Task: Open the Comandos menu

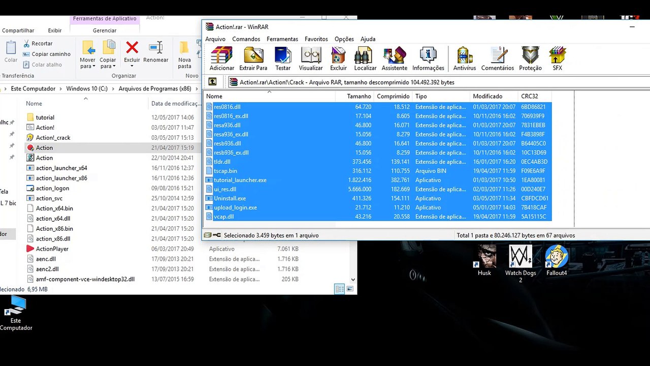Action: click(246, 39)
